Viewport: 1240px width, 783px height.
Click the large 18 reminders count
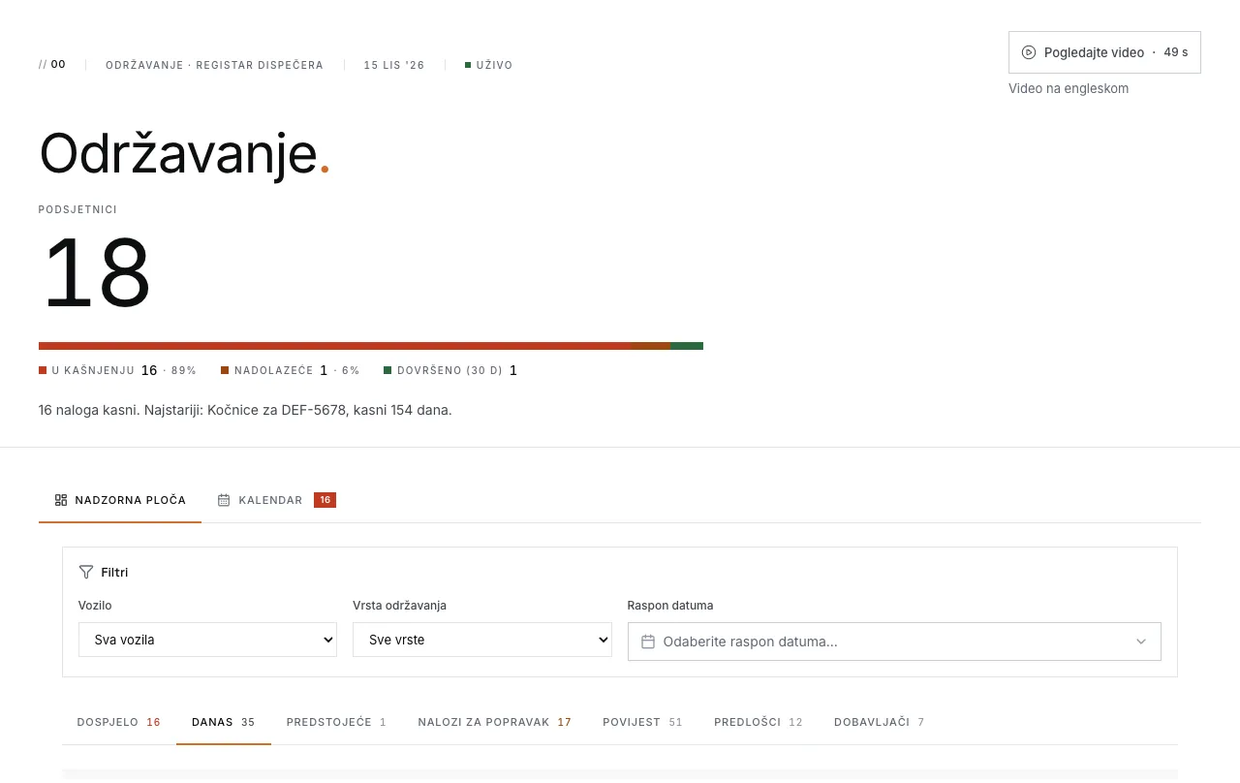pyautogui.click(x=96, y=272)
